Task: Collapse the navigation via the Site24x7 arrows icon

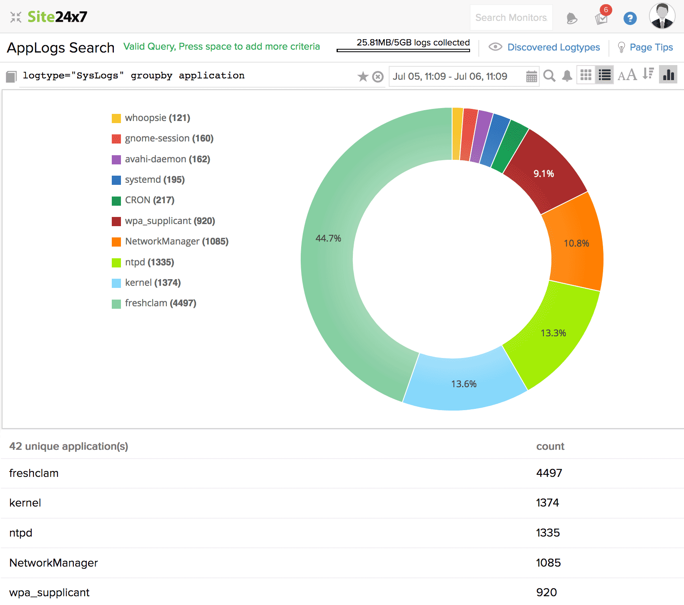Action: (16, 17)
